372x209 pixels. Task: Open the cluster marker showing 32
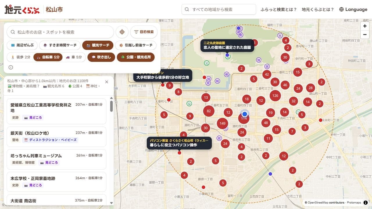click(x=294, y=101)
